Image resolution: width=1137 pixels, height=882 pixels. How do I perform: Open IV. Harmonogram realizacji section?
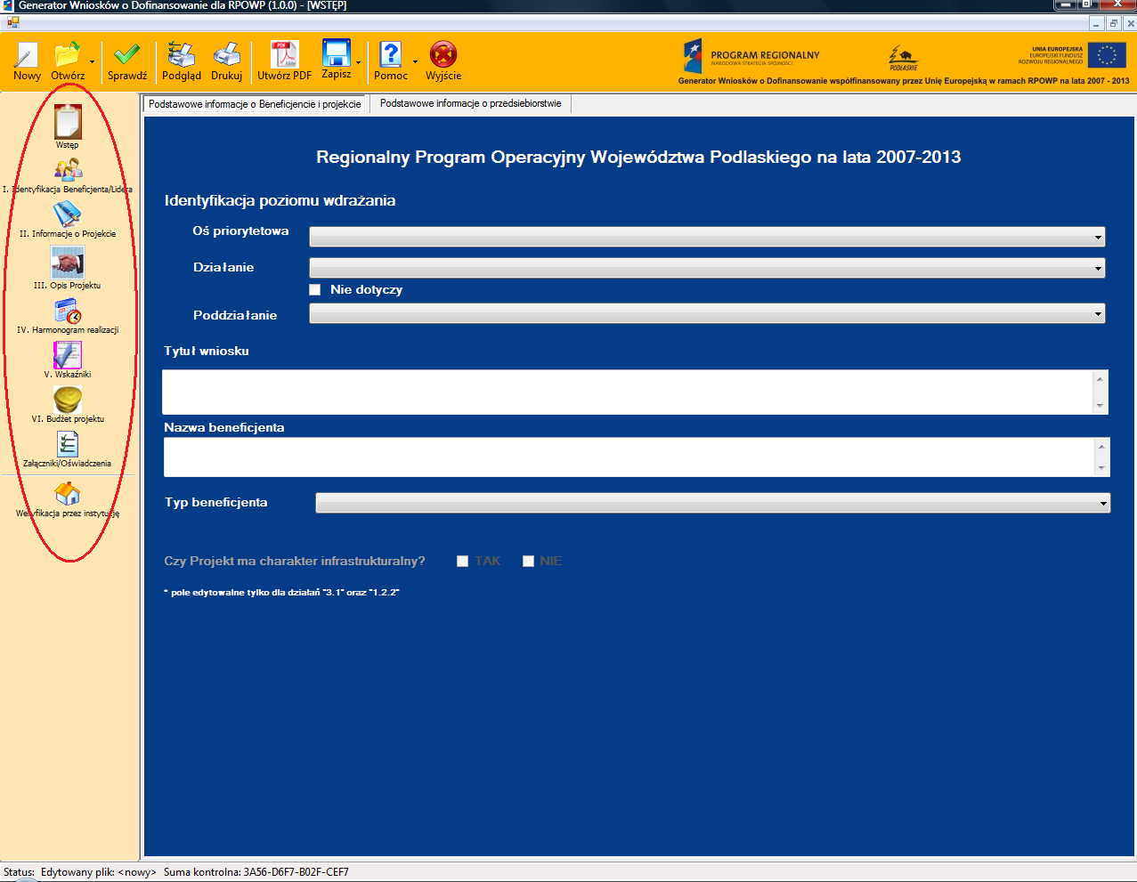click(68, 316)
